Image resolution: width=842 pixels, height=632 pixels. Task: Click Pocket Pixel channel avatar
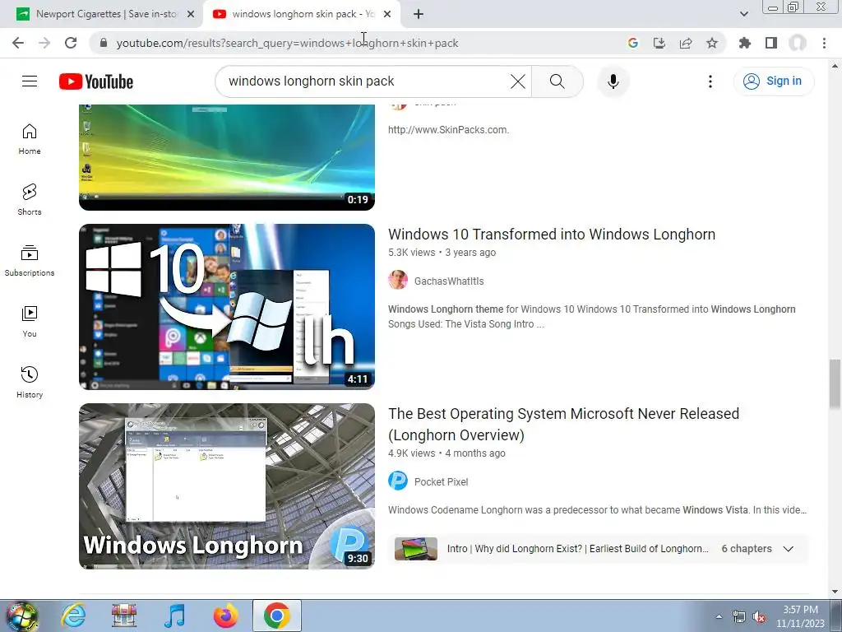click(x=398, y=481)
